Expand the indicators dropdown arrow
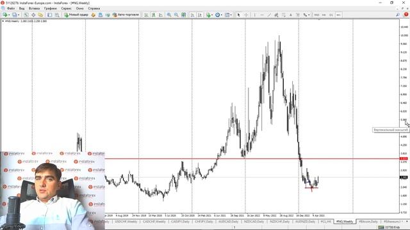 tap(212, 15)
